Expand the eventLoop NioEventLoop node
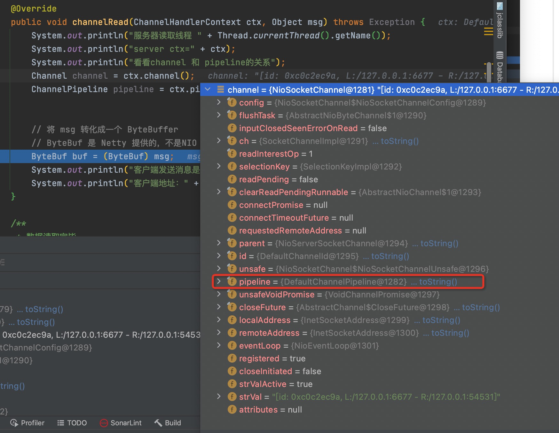Image resolution: width=559 pixels, height=433 pixels. (219, 345)
